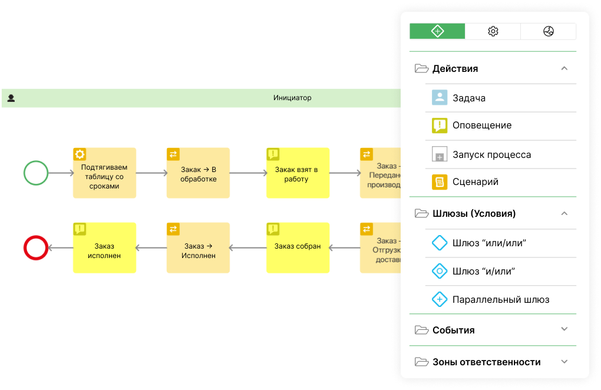601x390 pixels.
Task: Select the Закак взят в работу block
Action: click(x=298, y=173)
